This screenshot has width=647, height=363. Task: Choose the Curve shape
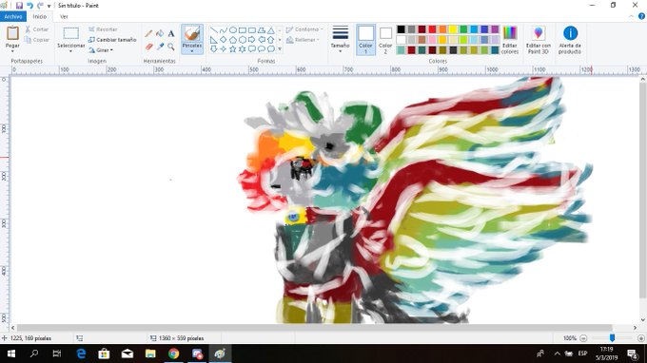[224, 30]
